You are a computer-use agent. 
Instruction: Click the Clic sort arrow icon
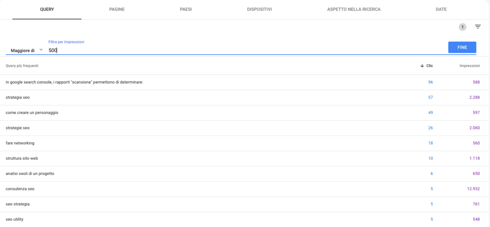(x=422, y=66)
